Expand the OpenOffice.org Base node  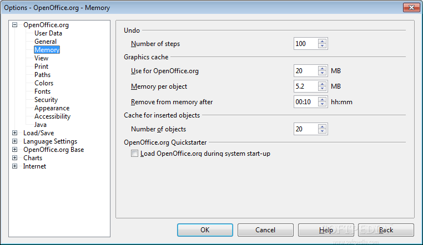[15, 150]
